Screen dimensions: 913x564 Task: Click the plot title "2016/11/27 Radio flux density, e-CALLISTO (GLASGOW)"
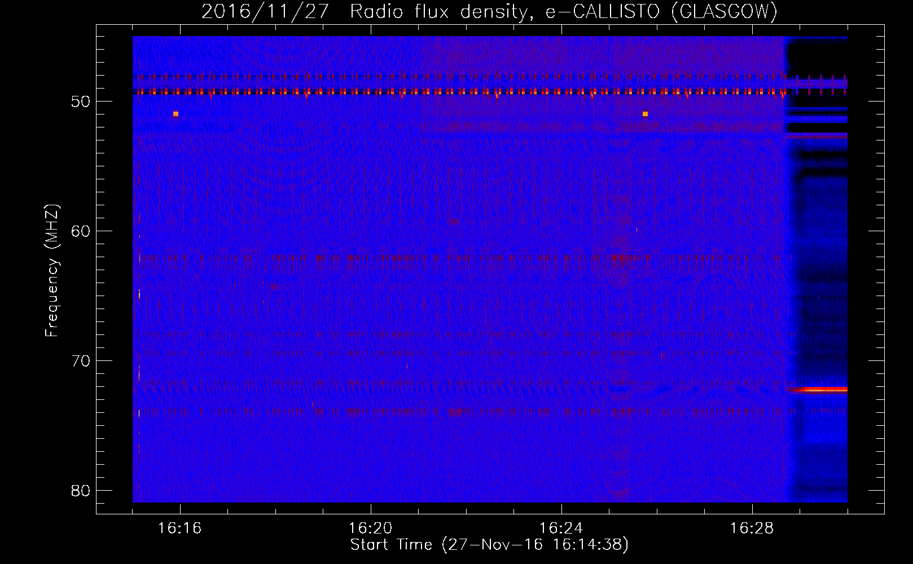click(489, 11)
